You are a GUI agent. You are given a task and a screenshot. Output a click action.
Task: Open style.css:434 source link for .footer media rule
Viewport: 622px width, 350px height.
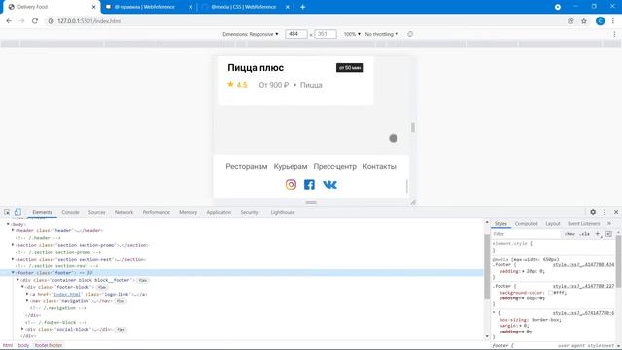click(583, 264)
